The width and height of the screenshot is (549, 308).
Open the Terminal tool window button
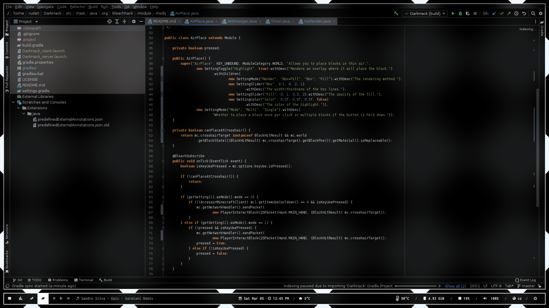click(x=83, y=280)
